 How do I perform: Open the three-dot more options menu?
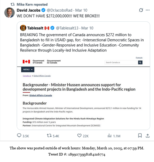[x=148, y=10]
